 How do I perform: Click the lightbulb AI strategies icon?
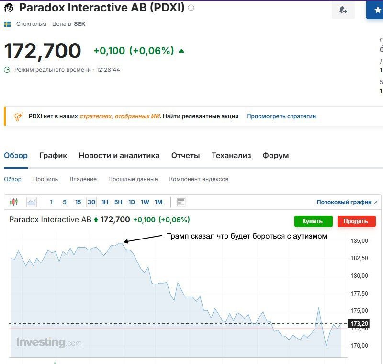tap(19, 116)
